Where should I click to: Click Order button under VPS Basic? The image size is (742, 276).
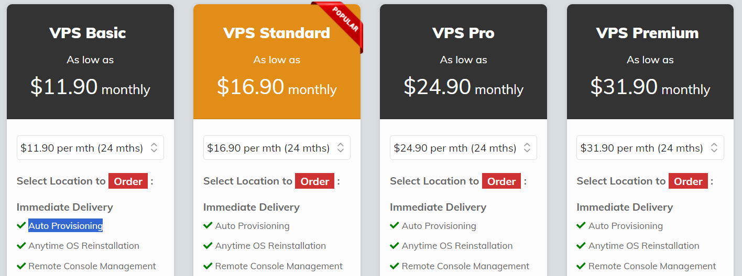pyautogui.click(x=128, y=181)
